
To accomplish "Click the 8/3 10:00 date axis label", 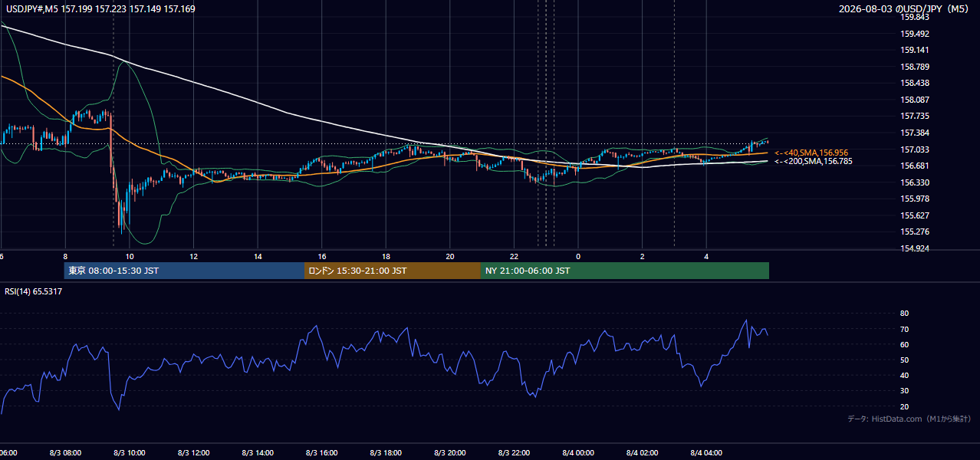I will pyautogui.click(x=130, y=453).
